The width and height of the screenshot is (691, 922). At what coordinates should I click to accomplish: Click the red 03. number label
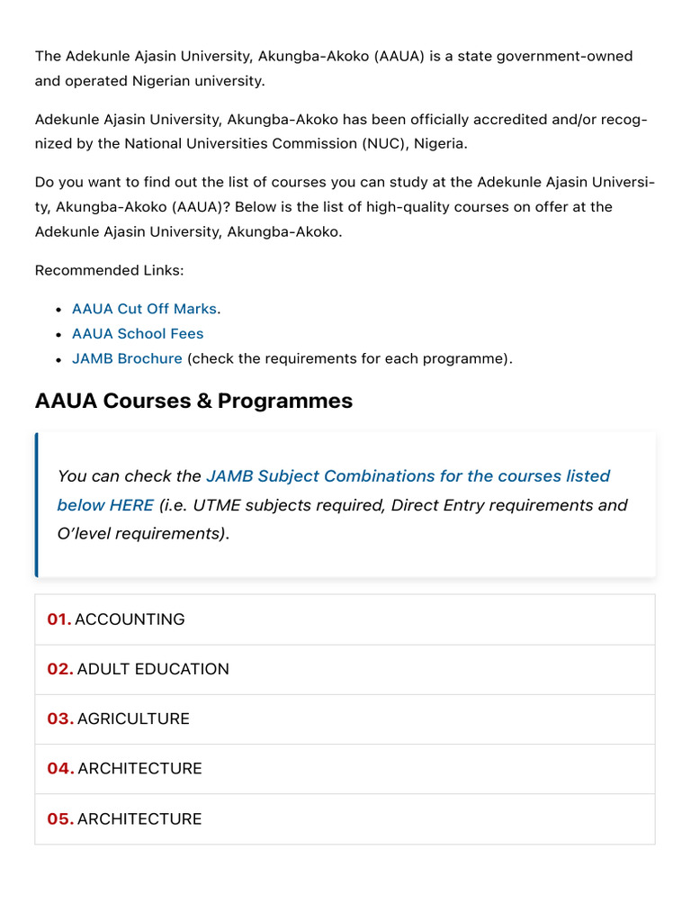point(60,719)
